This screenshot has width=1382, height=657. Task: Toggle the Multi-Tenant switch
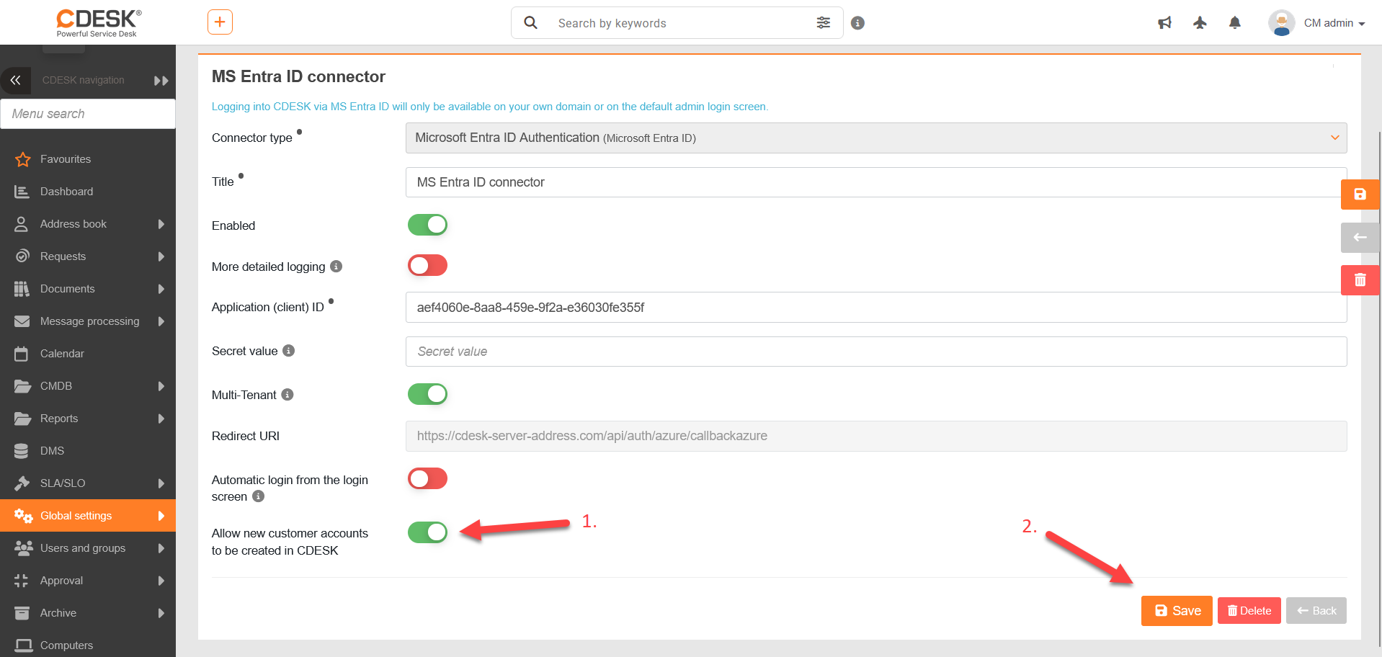pos(427,394)
